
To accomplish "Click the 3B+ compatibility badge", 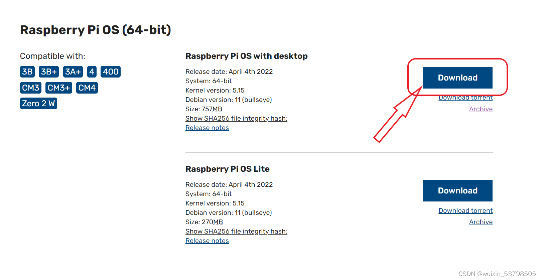I will point(49,72).
